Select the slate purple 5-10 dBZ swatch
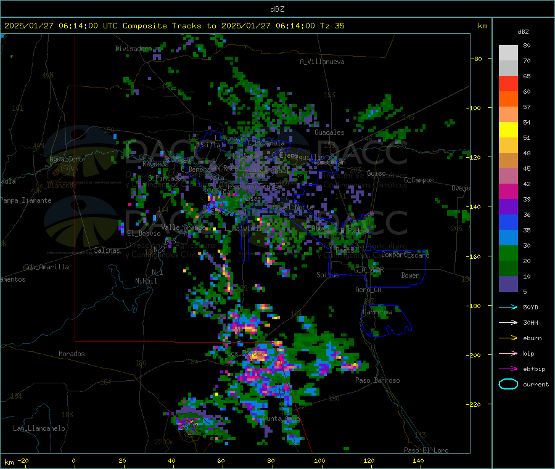 508,284
